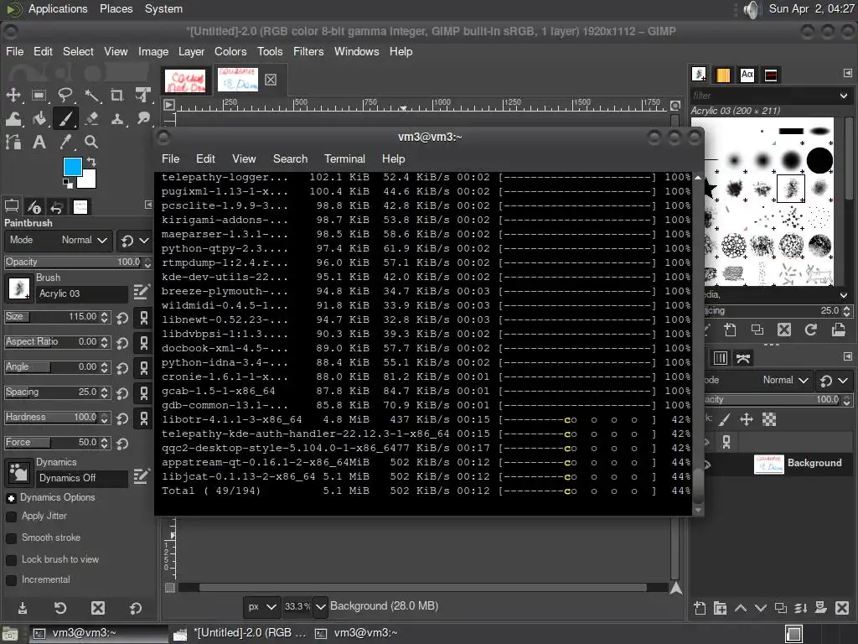Open Applications menu in top panel
Screen dimensions: 858x644
pyautogui.click(x=58, y=8)
